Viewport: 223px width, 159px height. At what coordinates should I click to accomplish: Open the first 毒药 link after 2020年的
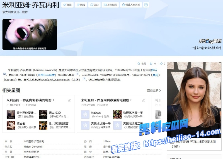coord(156,75)
